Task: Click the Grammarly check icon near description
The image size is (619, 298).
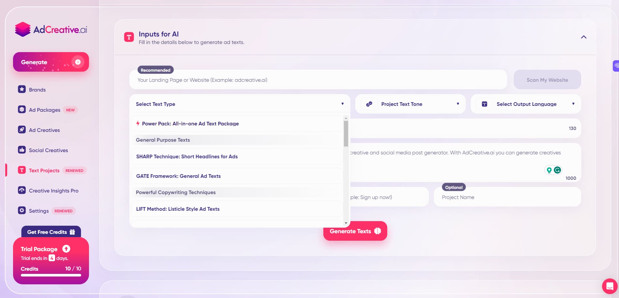Action: pyautogui.click(x=557, y=170)
